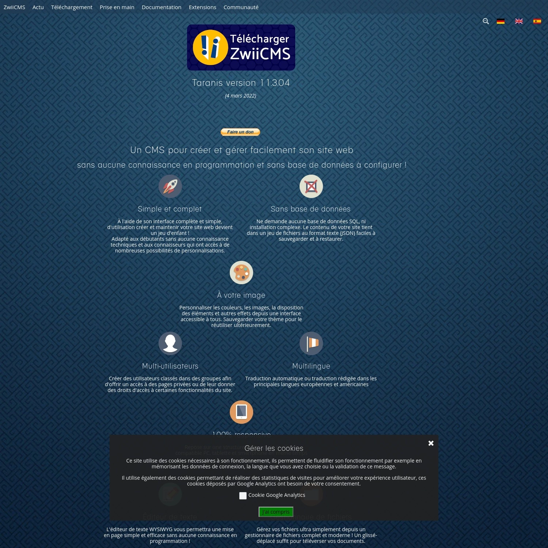
Task: Close the cookie banner with the X
Action: click(x=431, y=443)
